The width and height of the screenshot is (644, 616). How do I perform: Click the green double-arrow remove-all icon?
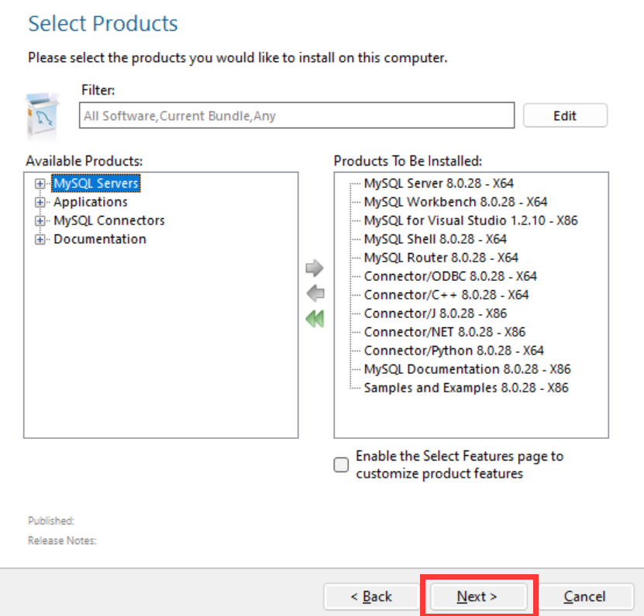pos(315,319)
